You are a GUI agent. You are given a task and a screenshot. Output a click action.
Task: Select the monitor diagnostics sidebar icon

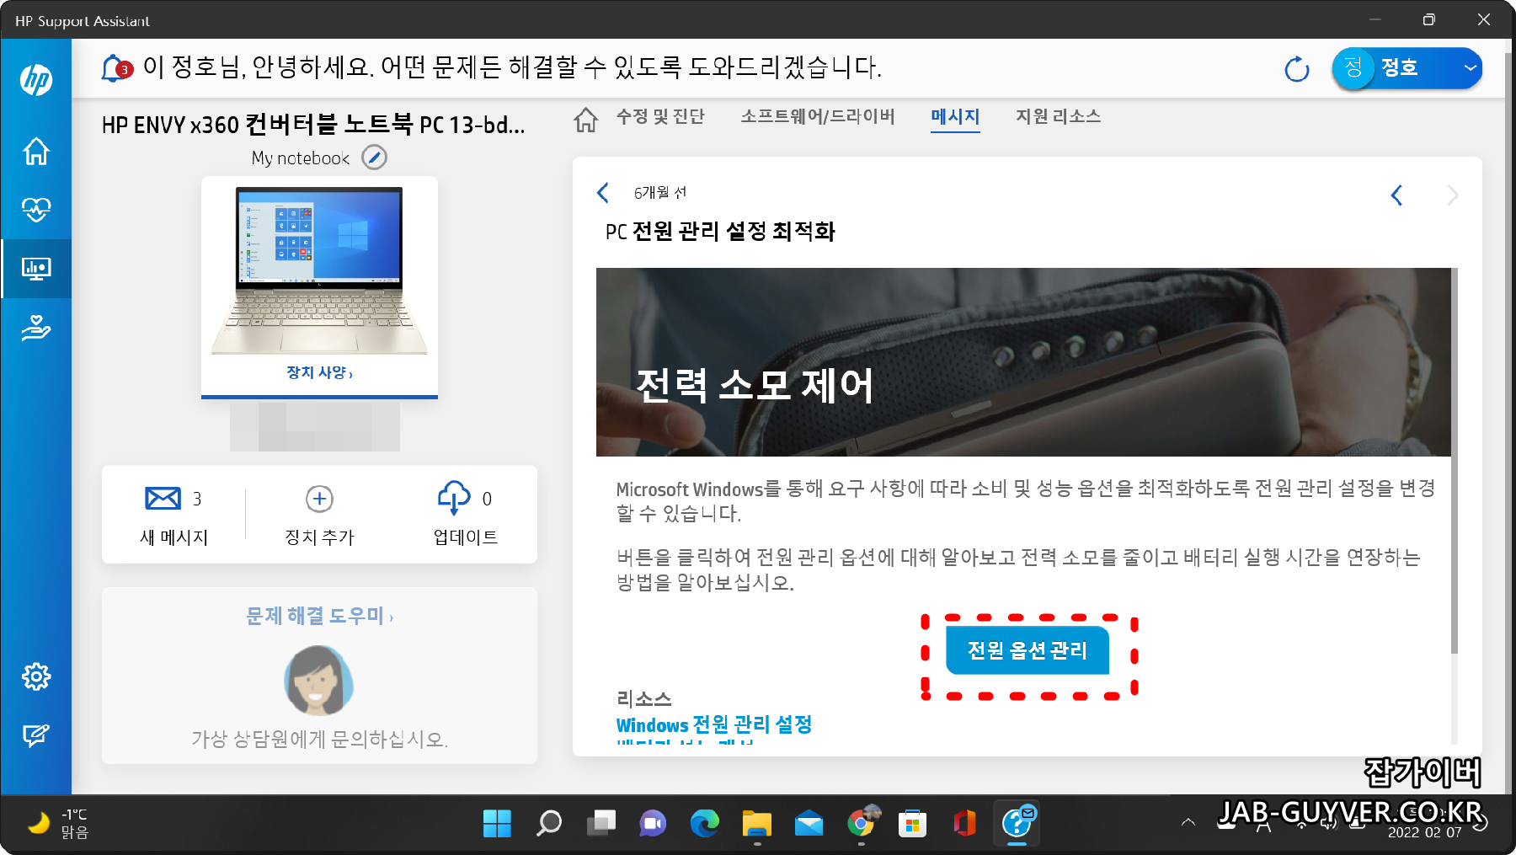click(x=36, y=269)
